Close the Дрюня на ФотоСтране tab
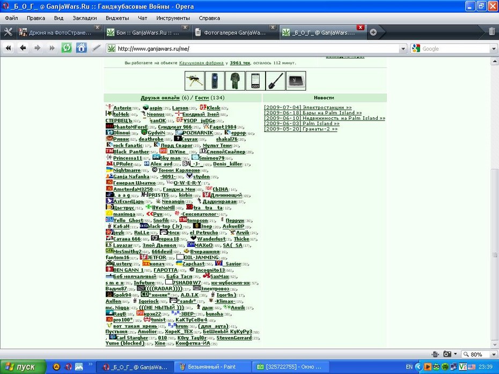This screenshot has width=499, height=374. point(98,27)
